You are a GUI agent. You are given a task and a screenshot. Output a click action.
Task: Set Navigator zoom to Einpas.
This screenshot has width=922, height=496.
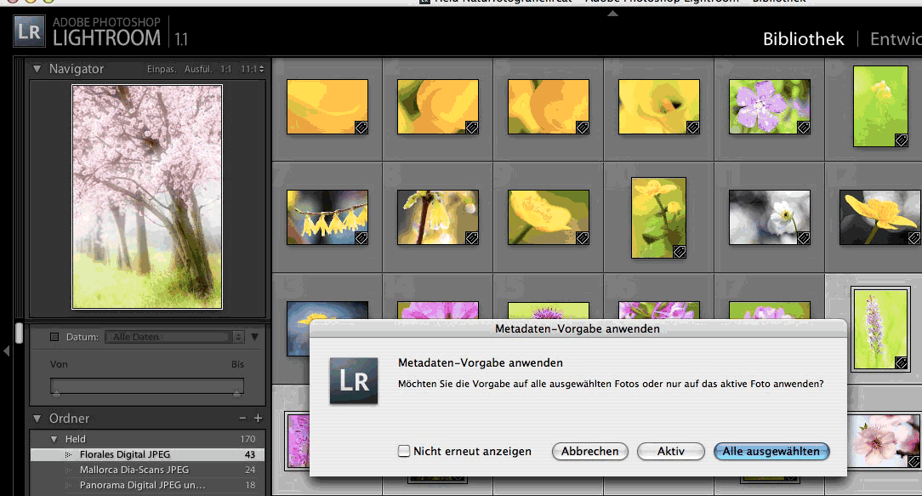(161, 69)
